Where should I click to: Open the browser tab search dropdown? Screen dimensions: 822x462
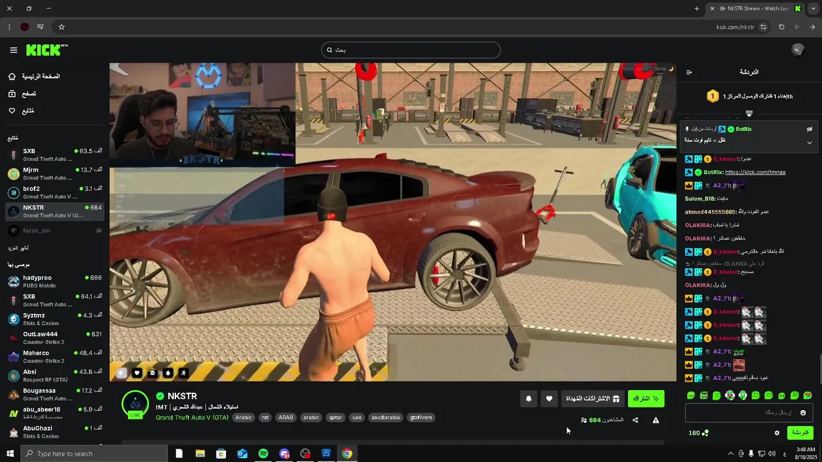[x=814, y=8]
